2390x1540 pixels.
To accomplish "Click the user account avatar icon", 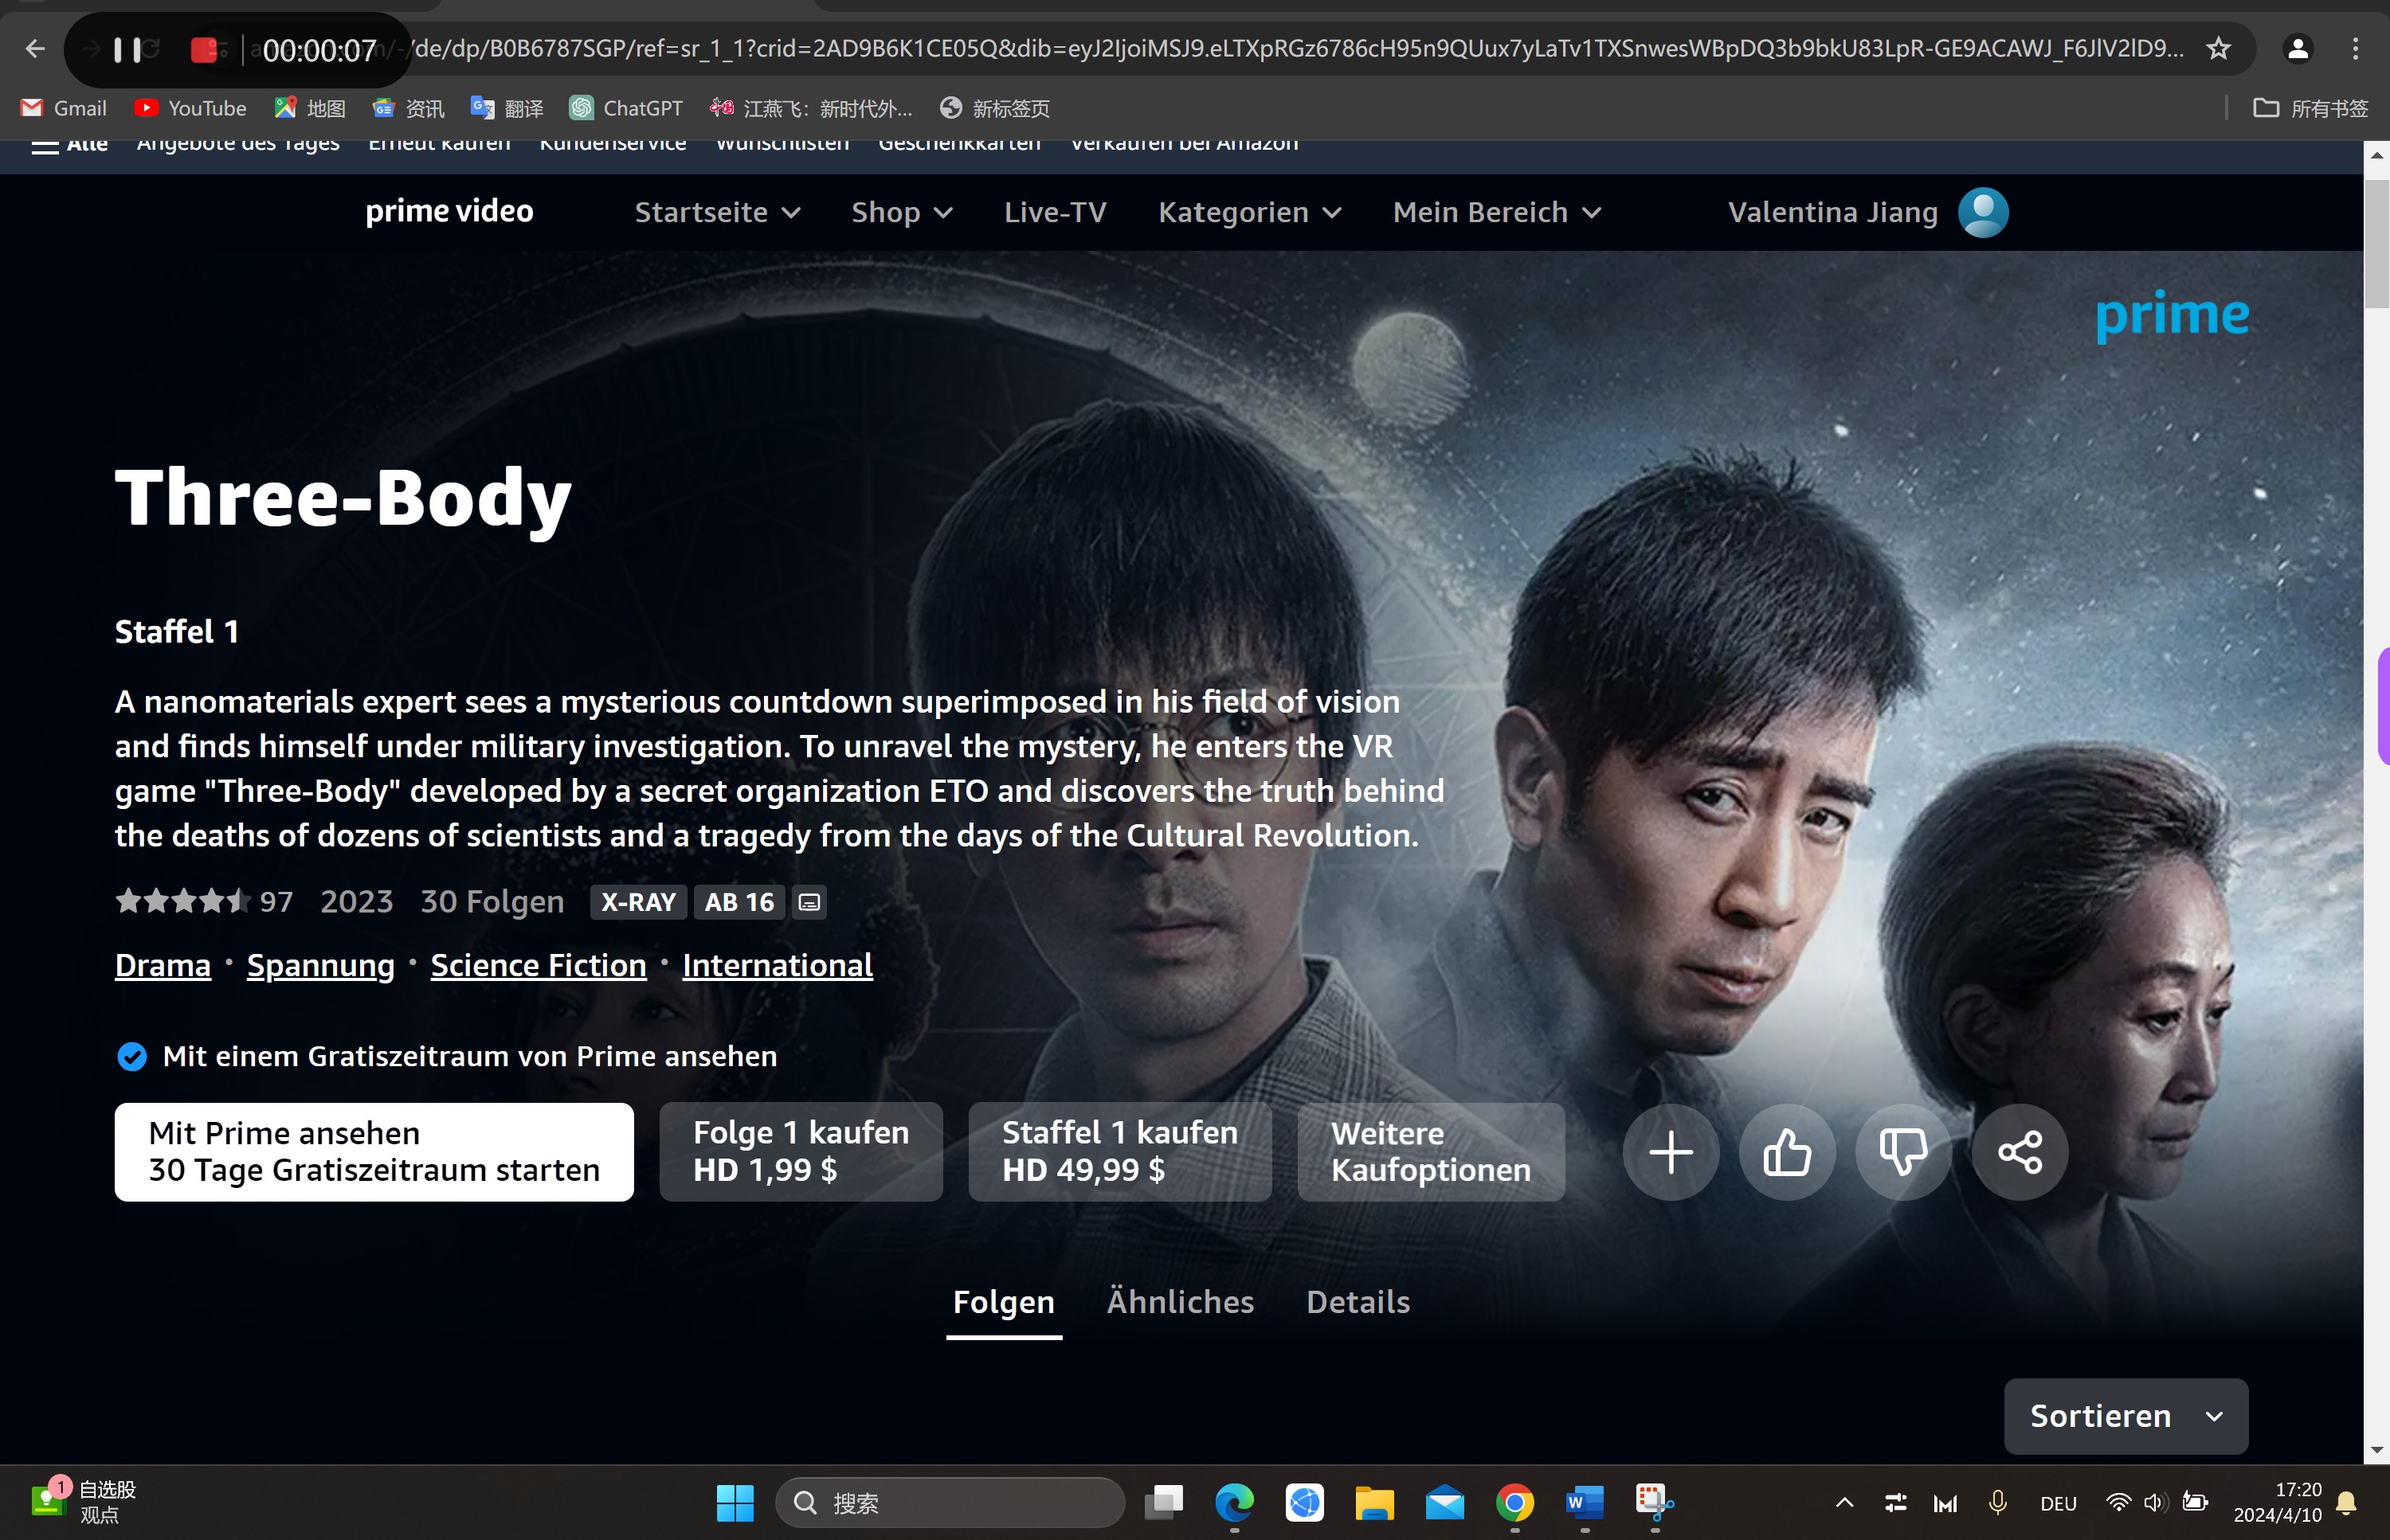I will coord(1984,211).
